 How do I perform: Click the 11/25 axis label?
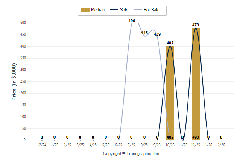click(183, 145)
